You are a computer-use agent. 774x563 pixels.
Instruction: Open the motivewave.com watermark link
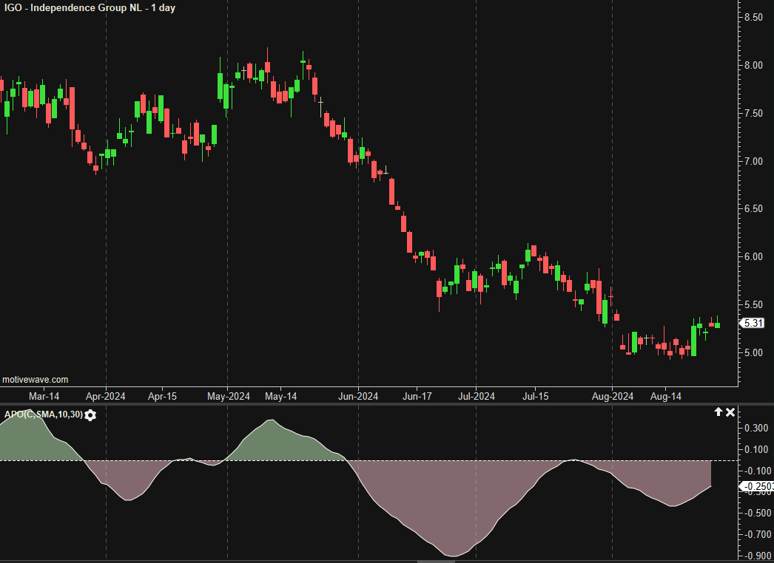(x=36, y=380)
